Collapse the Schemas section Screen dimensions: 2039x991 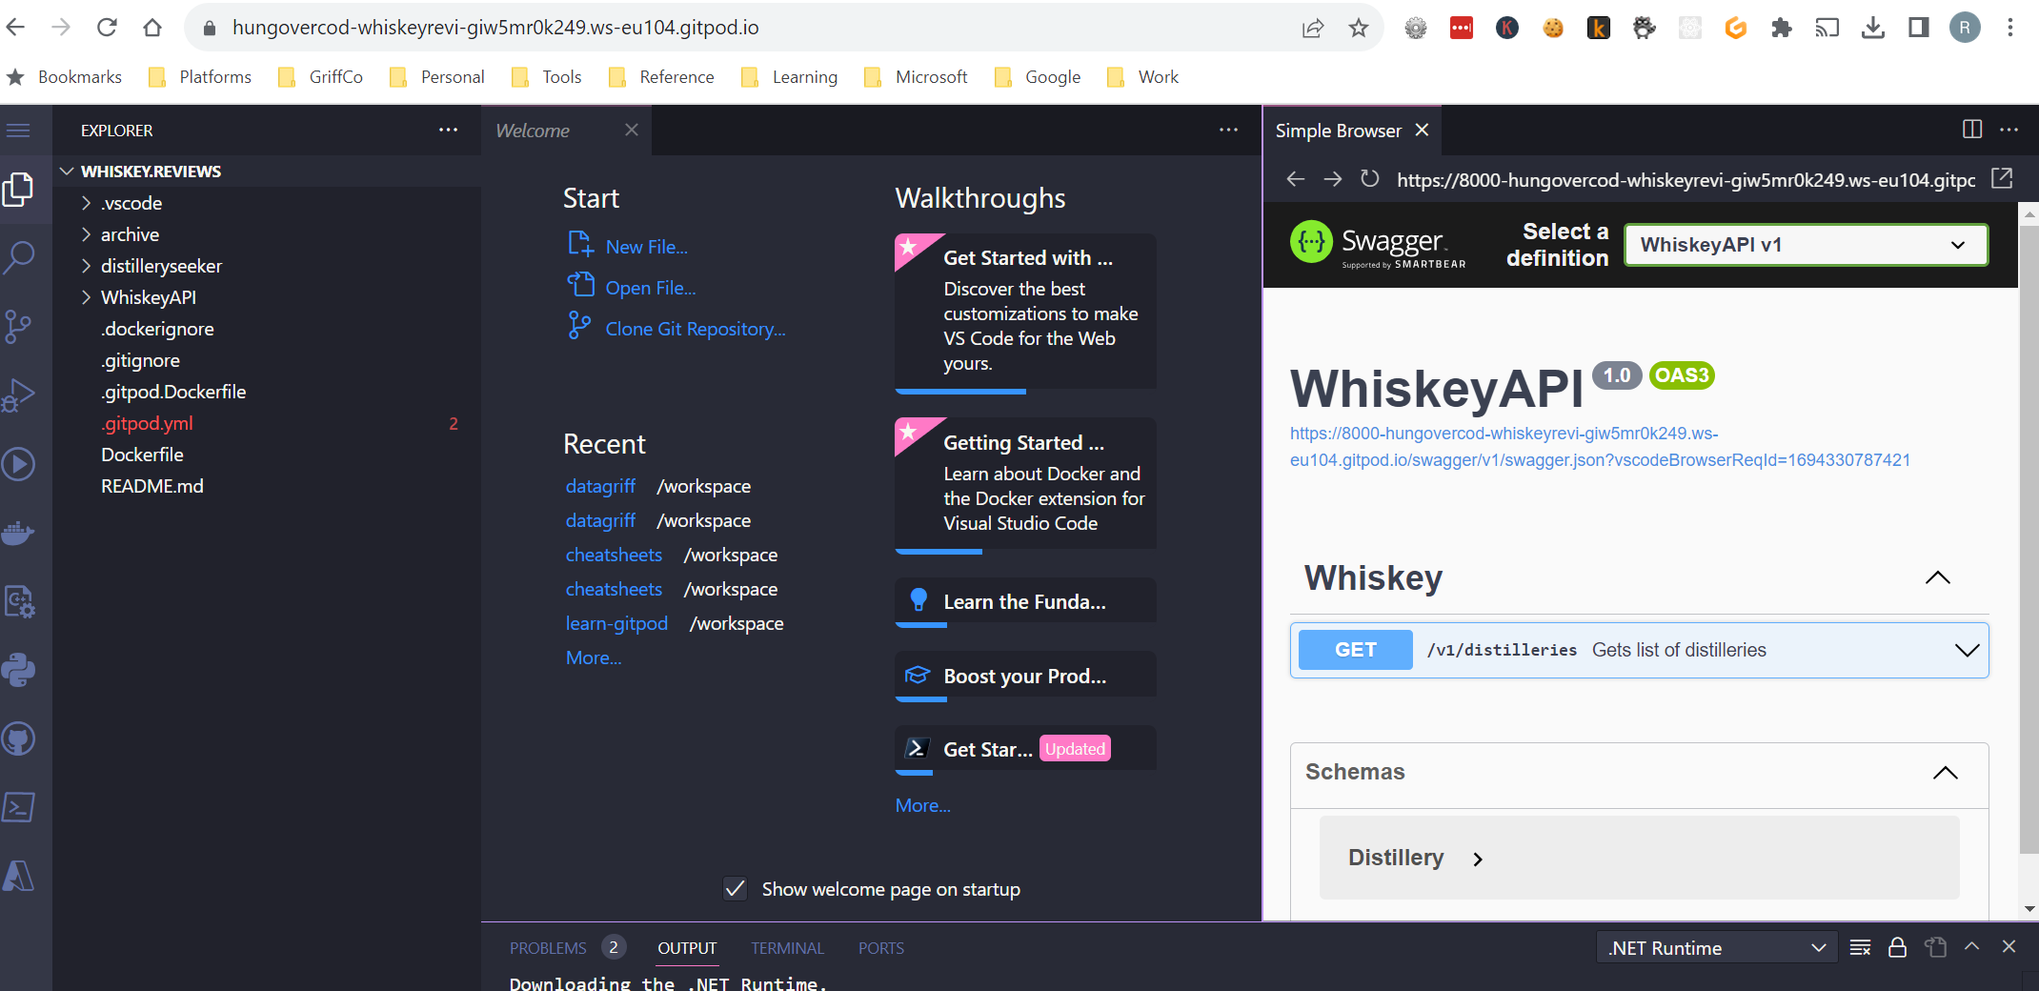(1946, 773)
